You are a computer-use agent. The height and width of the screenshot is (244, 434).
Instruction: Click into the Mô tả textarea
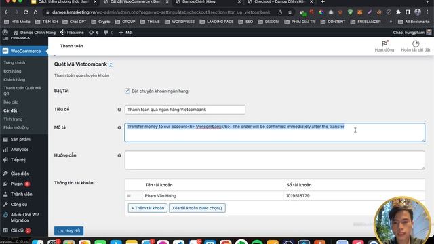click(x=275, y=133)
